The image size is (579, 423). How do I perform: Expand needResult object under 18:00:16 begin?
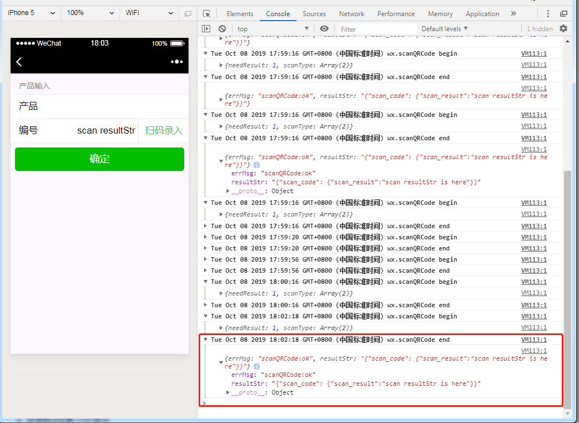pyautogui.click(x=221, y=293)
